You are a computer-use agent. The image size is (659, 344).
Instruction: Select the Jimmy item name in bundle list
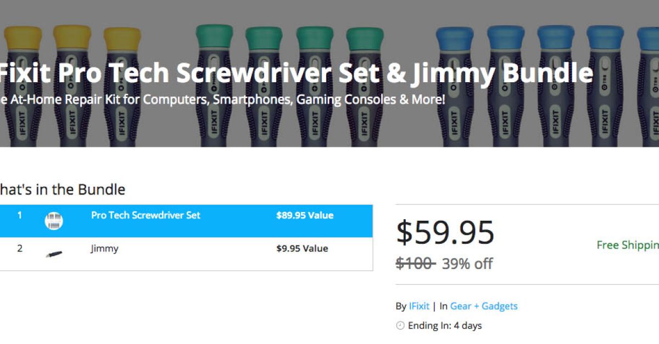104,249
